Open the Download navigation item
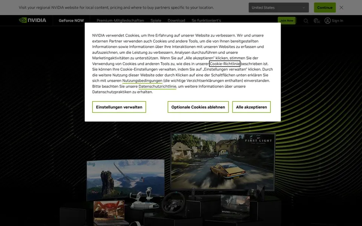This screenshot has width=362, height=226. pos(176,20)
